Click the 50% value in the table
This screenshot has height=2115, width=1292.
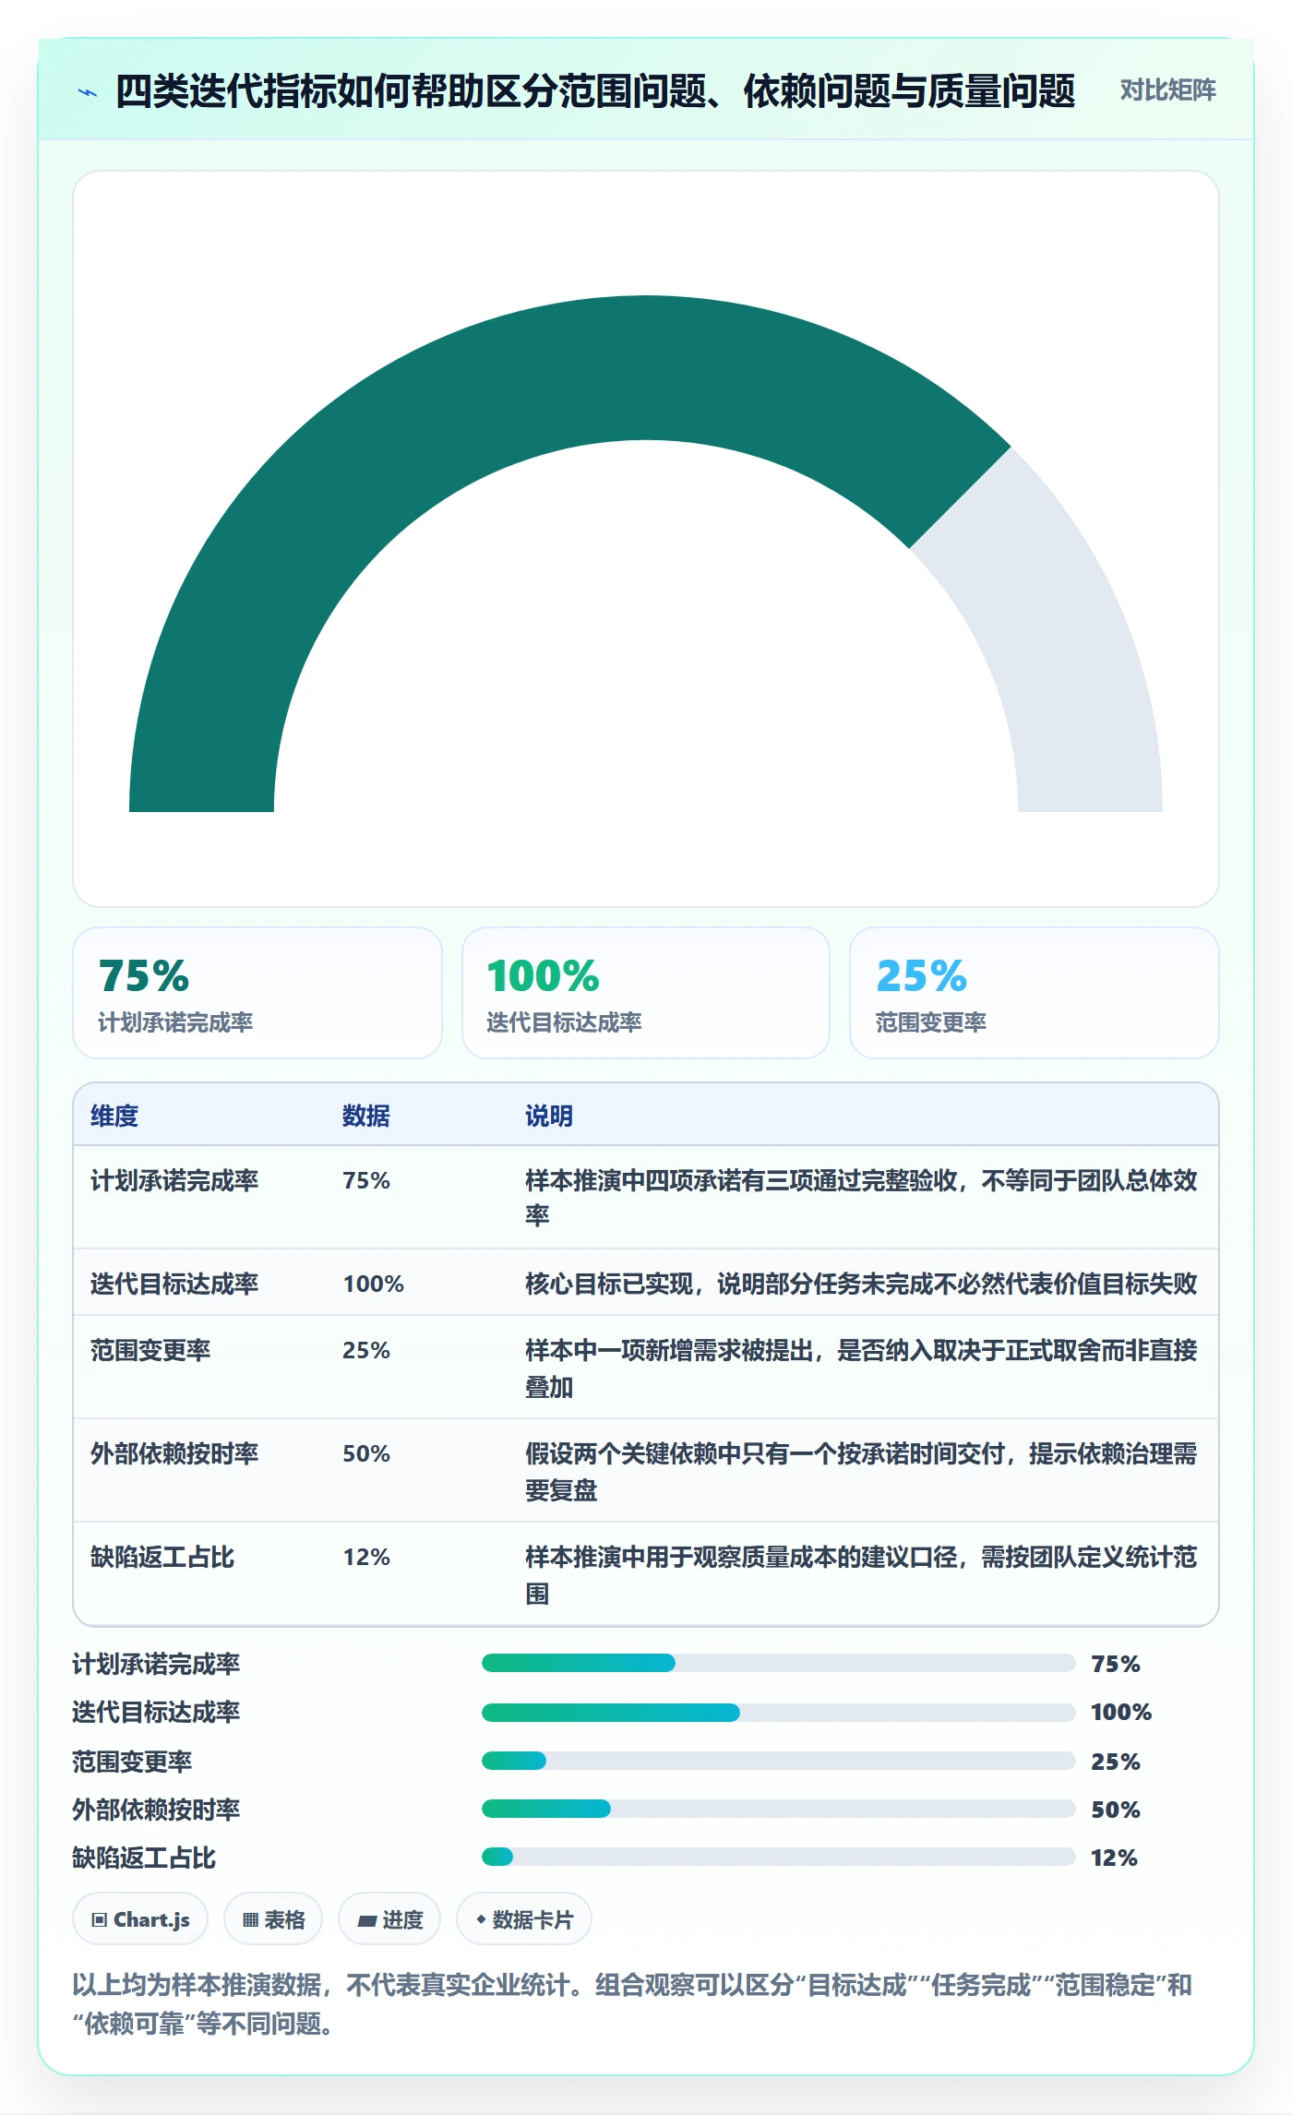coord(366,1453)
